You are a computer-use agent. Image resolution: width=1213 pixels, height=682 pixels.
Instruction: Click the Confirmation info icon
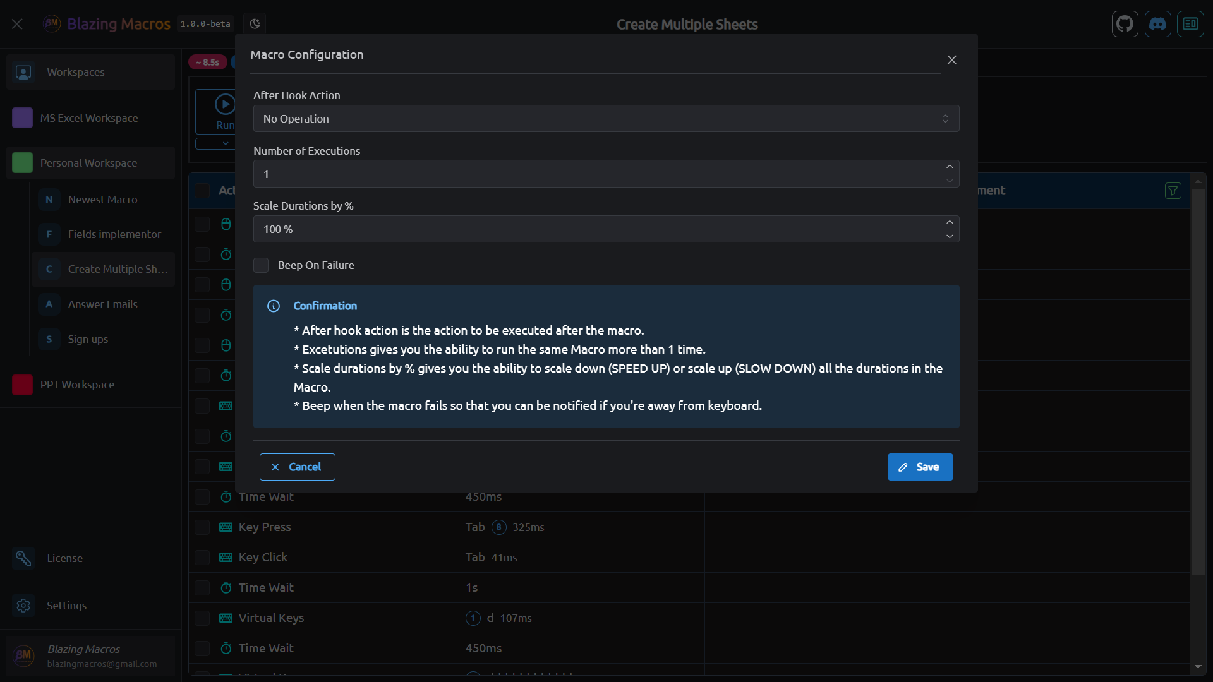[x=274, y=306]
